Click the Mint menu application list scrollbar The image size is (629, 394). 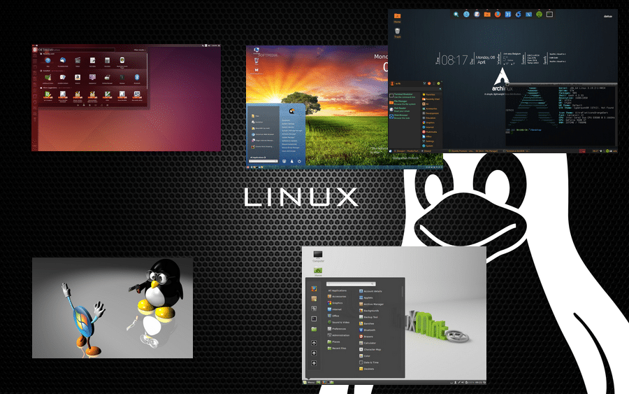click(403, 292)
